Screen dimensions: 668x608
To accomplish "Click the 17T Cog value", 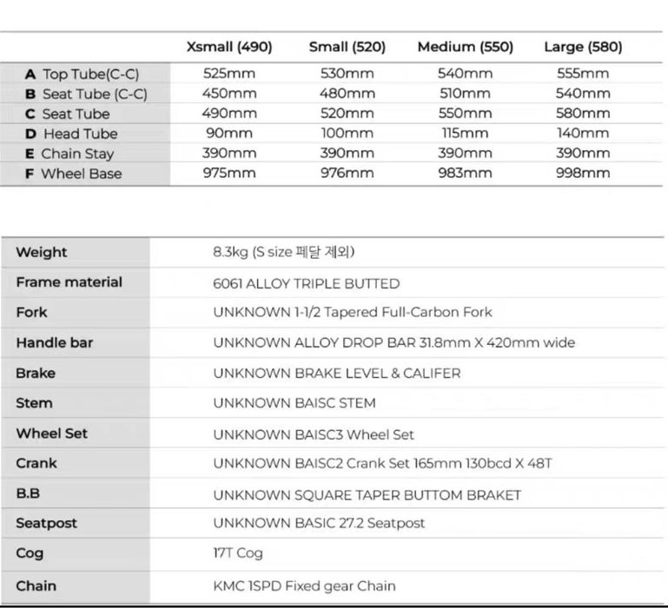I will pyautogui.click(x=237, y=553).
